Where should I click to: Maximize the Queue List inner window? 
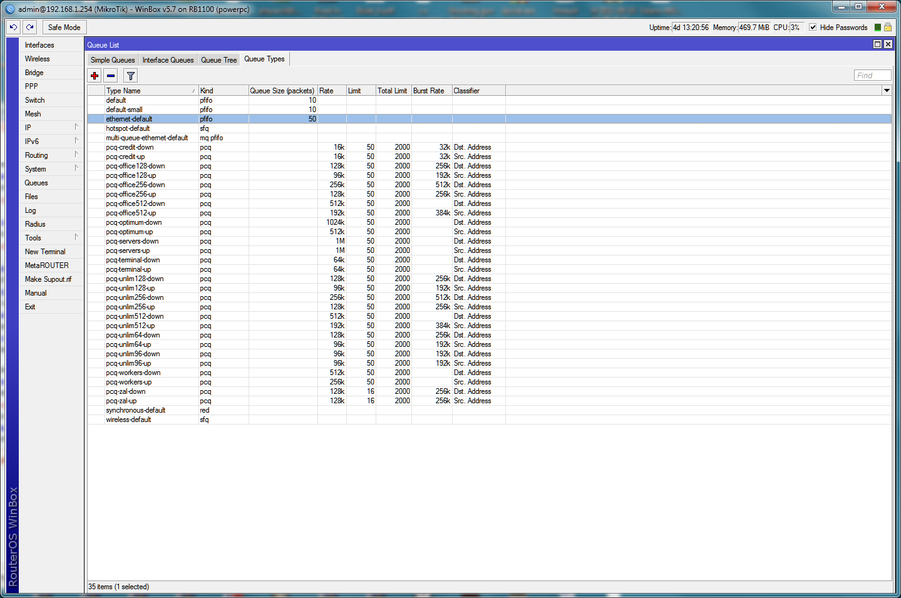(877, 44)
